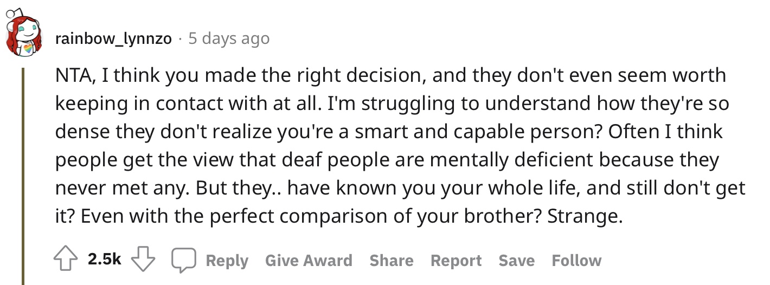Click the dot separator beside the username
Screen dimensions: 770x285
click(x=180, y=39)
